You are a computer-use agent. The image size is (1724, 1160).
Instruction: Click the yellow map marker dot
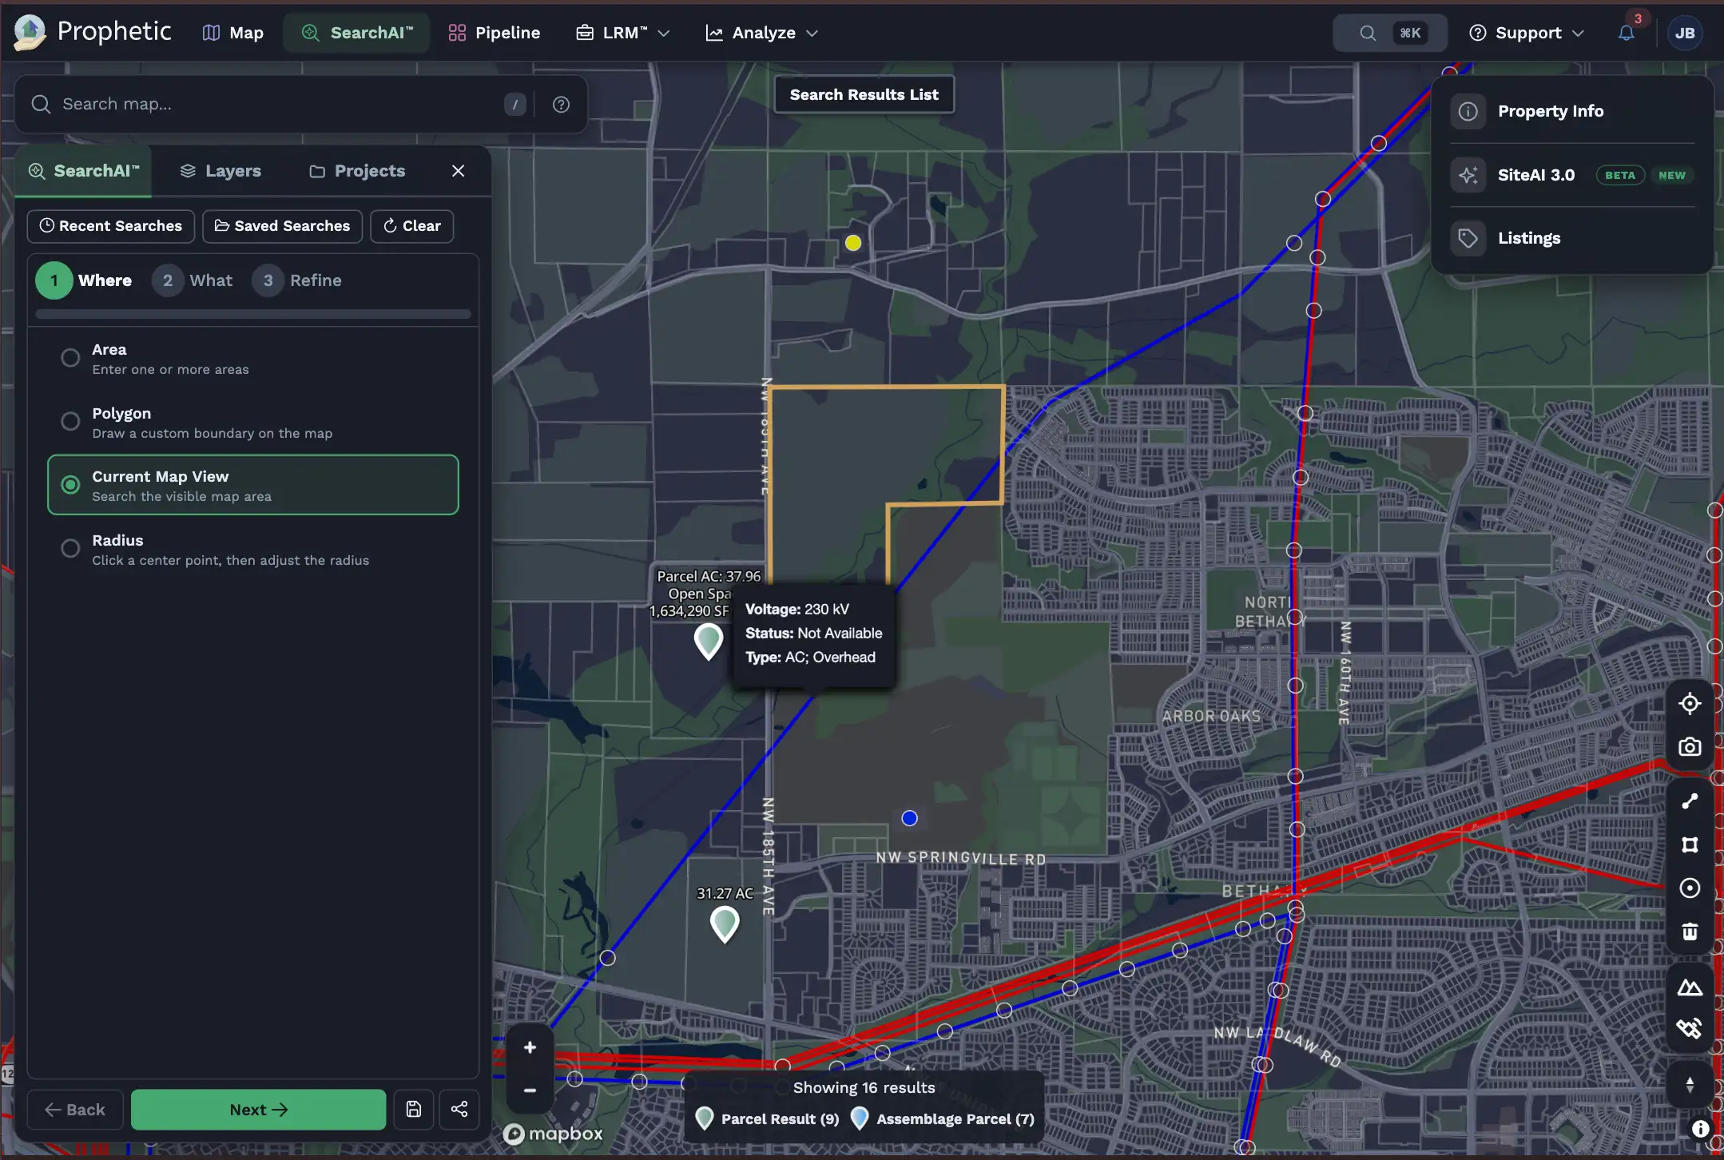853,243
